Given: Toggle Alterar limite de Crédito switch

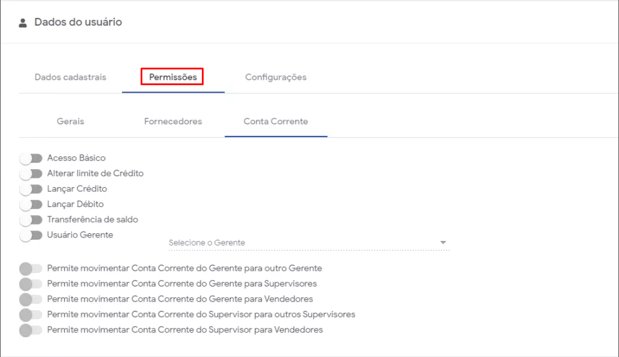Looking at the screenshot, I should point(31,174).
